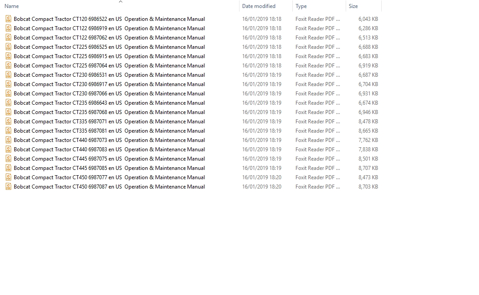Select the 8,478 KB size cell
Screen dimensions: 479x295
[368, 122]
